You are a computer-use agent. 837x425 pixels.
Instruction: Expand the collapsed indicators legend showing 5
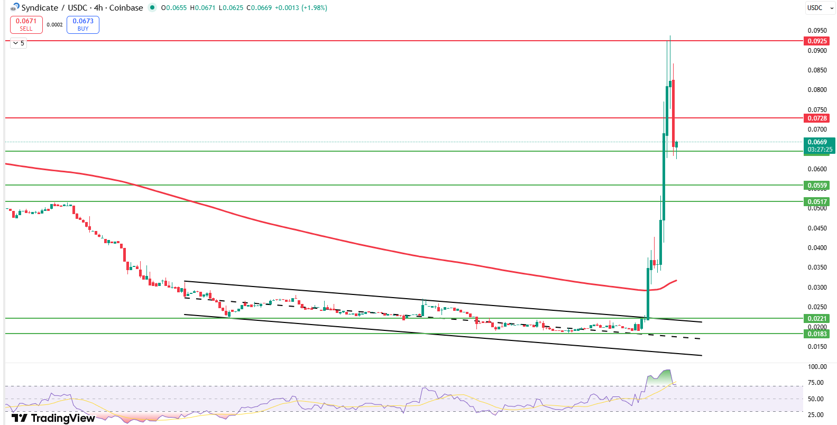(x=19, y=43)
